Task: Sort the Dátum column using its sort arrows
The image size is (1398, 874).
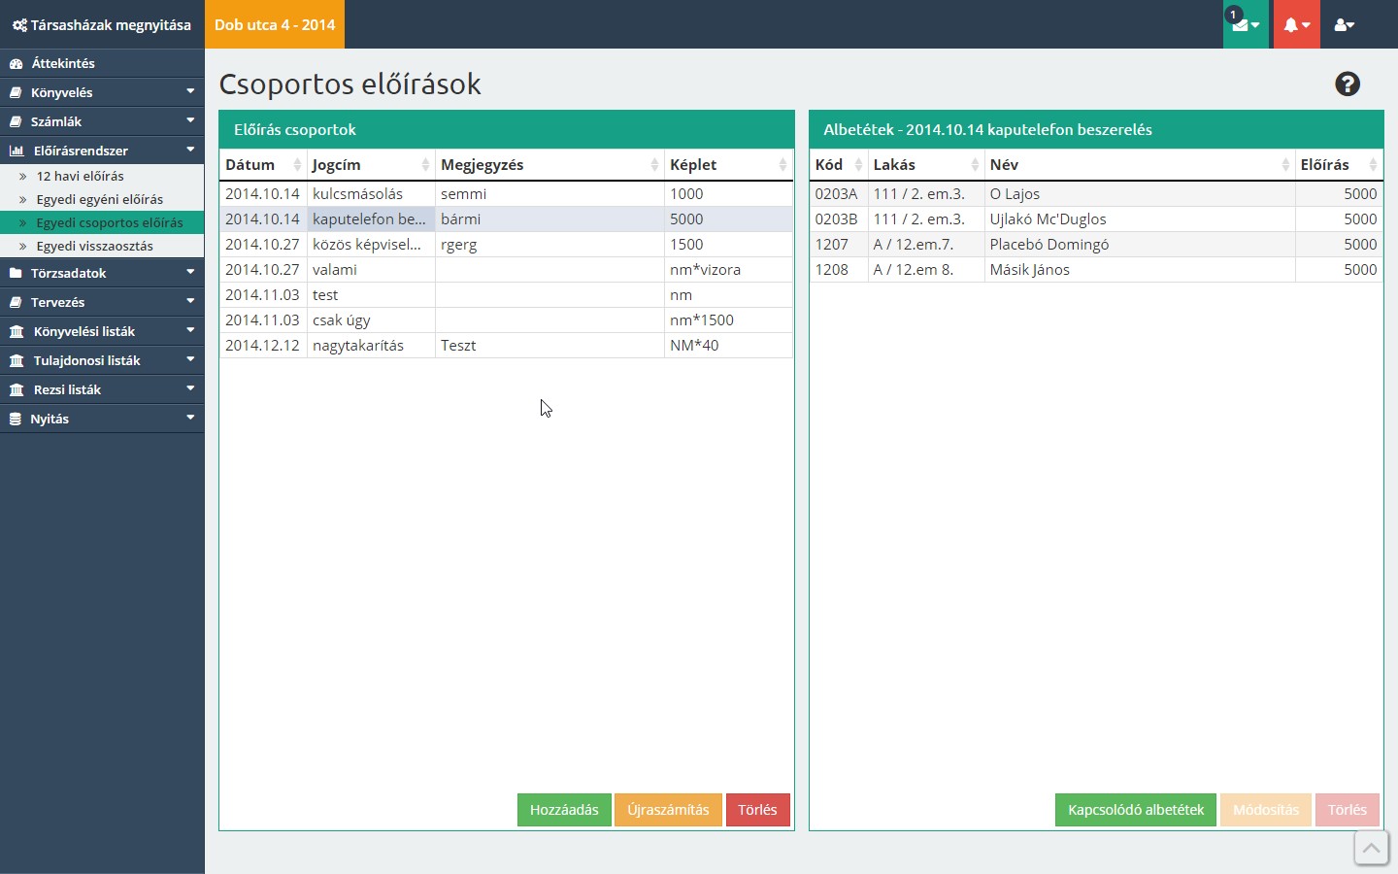Action: (297, 165)
